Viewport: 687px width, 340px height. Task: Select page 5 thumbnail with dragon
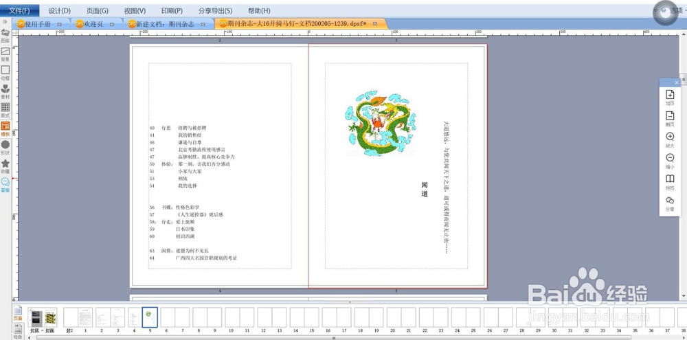(x=150, y=317)
